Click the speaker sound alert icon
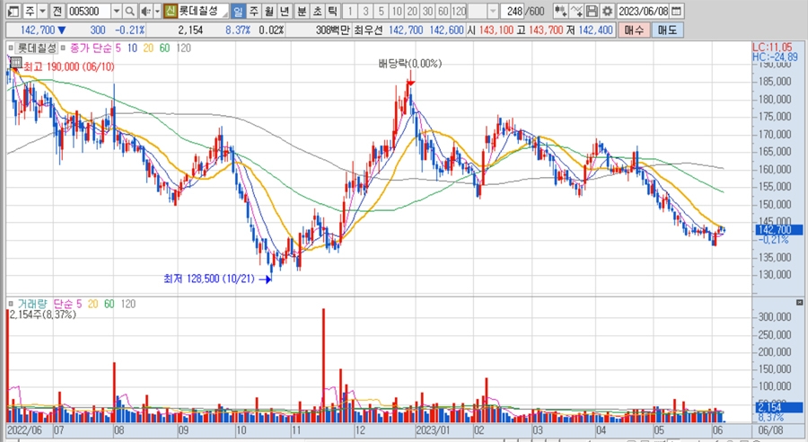The width and height of the screenshot is (808, 442). pyautogui.click(x=145, y=11)
